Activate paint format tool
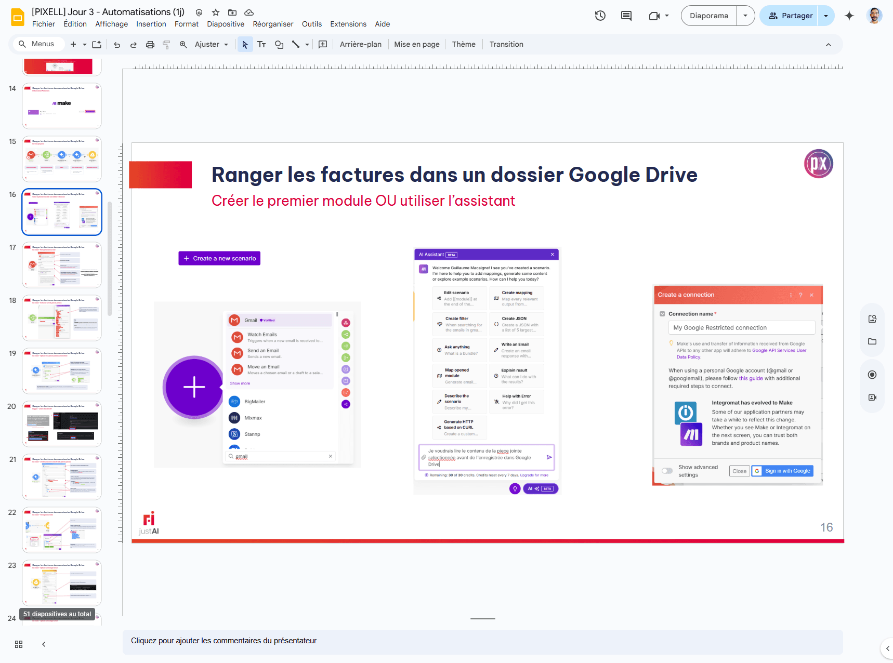893x663 pixels. [167, 44]
